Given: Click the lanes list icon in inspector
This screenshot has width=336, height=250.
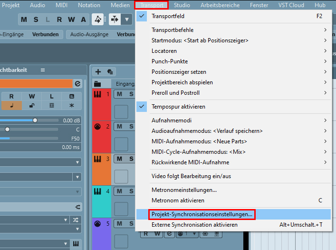Looking at the screenshot, I should click(52, 105).
